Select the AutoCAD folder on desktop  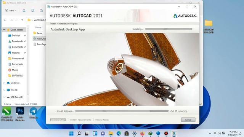coord(209,27)
